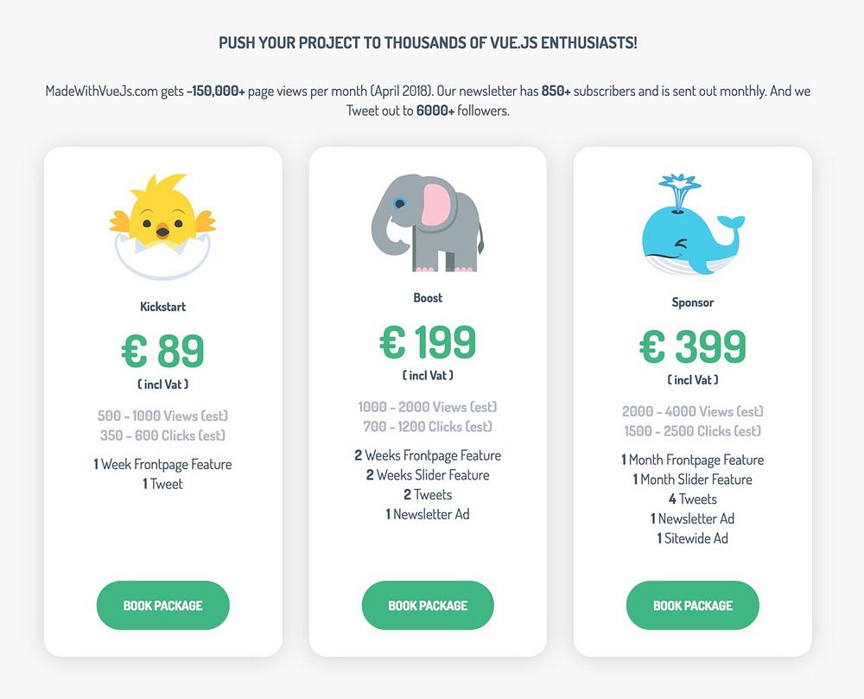Click the 350 - 600 Clicks estimate
864x699 pixels.
click(162, 435)
